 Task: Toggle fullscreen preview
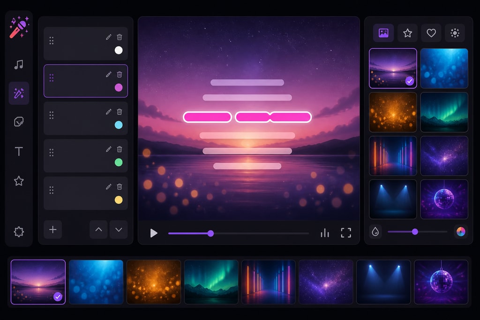point(346,233)
